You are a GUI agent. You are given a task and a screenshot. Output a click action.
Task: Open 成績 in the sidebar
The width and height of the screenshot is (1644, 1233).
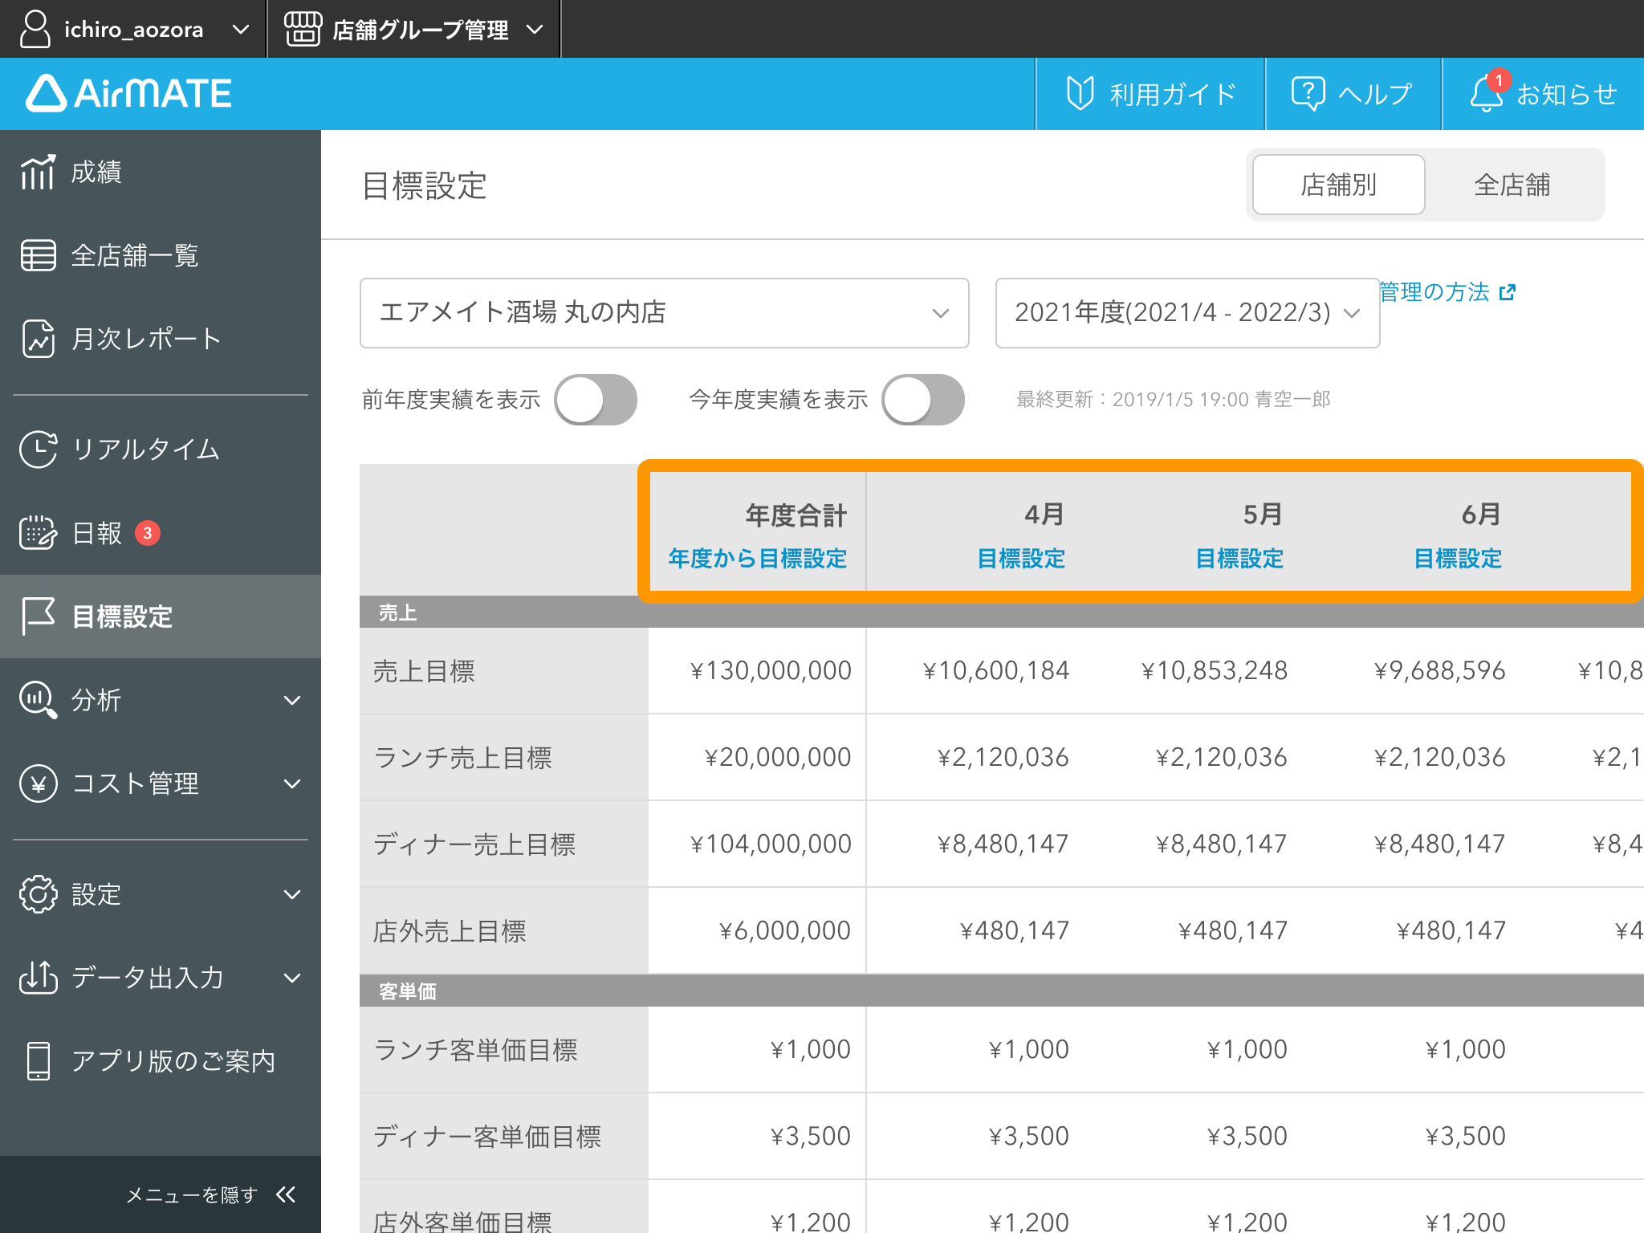(x=161, y=172)
